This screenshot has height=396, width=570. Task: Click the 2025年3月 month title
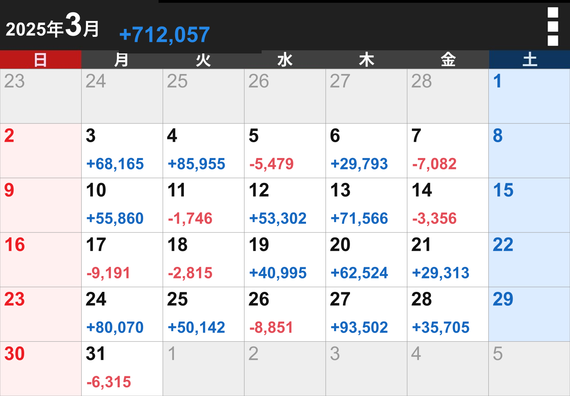pyautogui.click(x=52, y=26)
